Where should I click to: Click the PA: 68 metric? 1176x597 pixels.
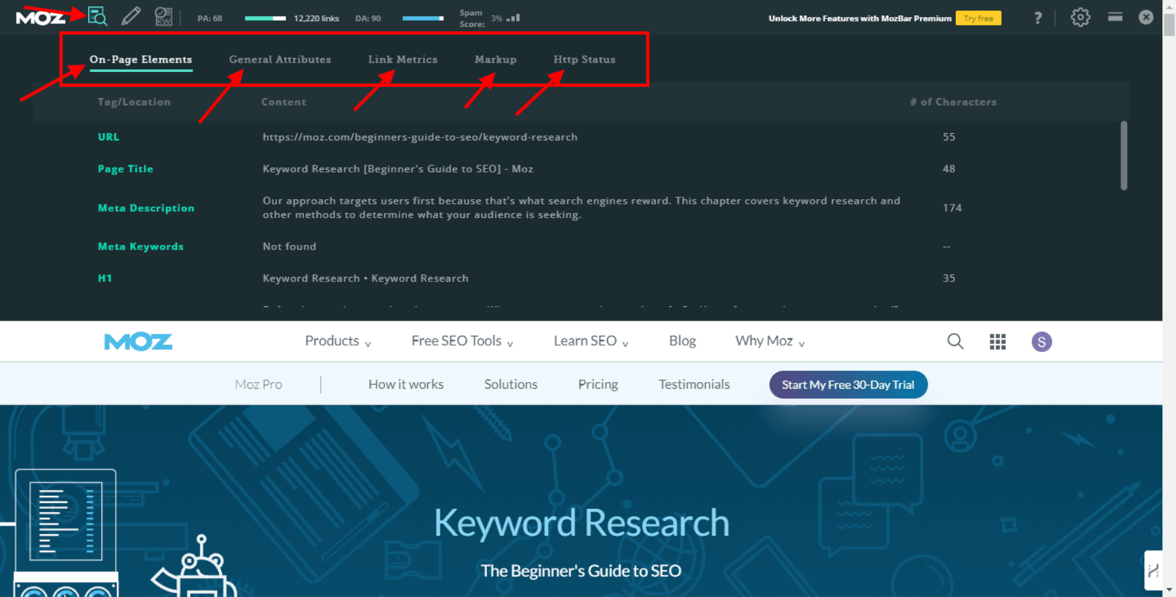point(210,18)
